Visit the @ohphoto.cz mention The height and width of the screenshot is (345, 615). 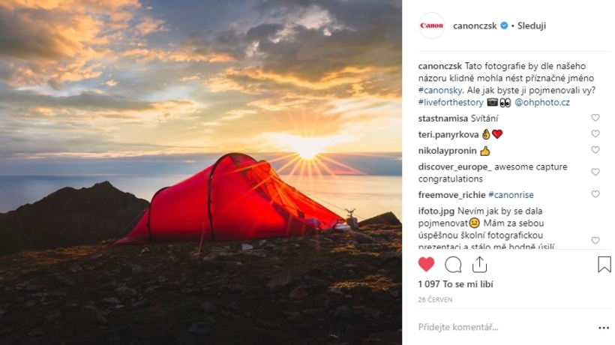click(x=542, y=102)
